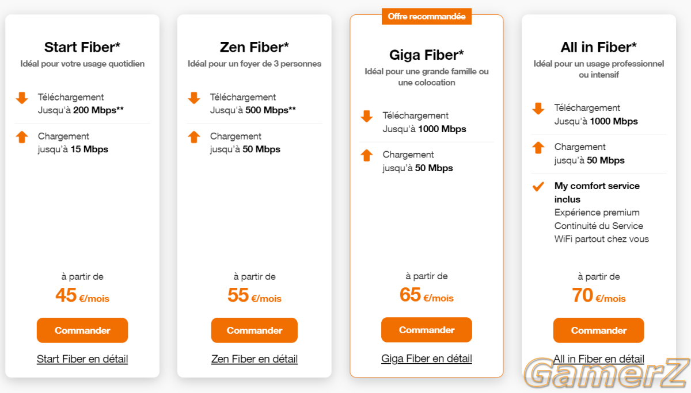691x393 pixels.
Task: Click All in Fiber upload arrow icon
Action: (x=538, y=148)
